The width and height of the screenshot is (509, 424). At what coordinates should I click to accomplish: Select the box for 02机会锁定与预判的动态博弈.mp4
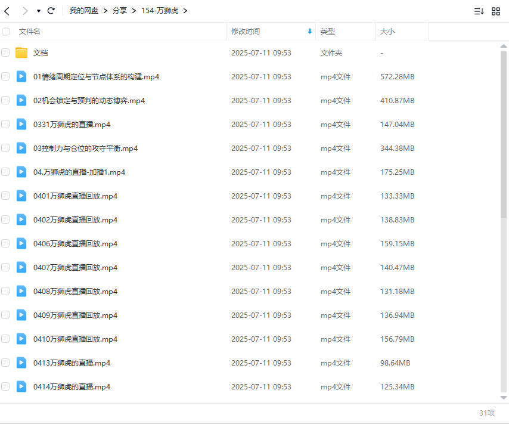point(5,100)
